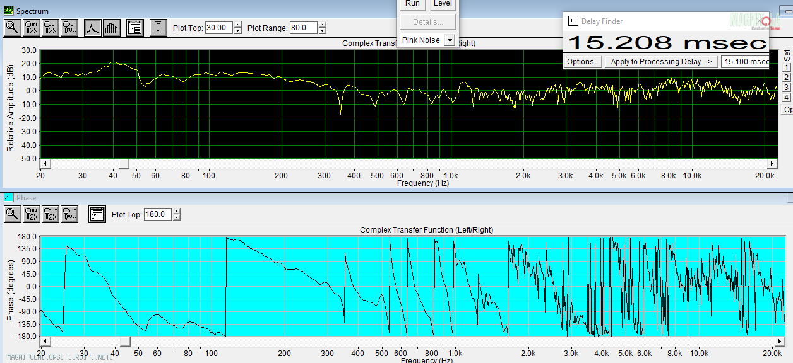Click the Phase window title text
This screenshot has width=793, height=363.
pyautogui.click(x=27, y=198)
